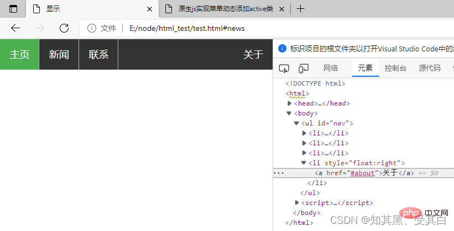Open the three-dots actions for selected node
The width and height of the screenshot is (454, 231).
pos(279,173)
